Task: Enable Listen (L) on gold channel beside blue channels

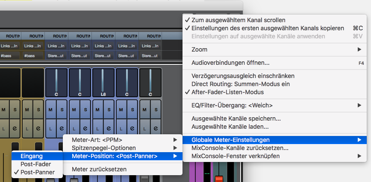Action: 27,128
